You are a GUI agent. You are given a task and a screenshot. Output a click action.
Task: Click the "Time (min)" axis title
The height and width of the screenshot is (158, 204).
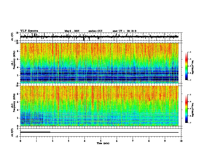pyautogui.click(x=103, y=143)
